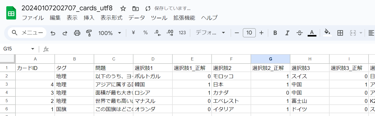Open the ヘルプ menu
The image size is (375, 116).
click(x=209, y=18)
